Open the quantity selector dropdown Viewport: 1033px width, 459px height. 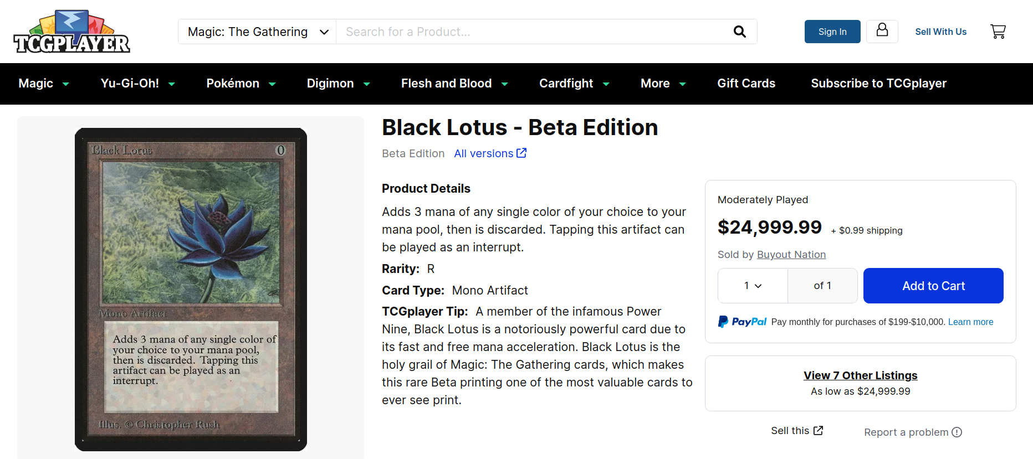pos(753,286)
